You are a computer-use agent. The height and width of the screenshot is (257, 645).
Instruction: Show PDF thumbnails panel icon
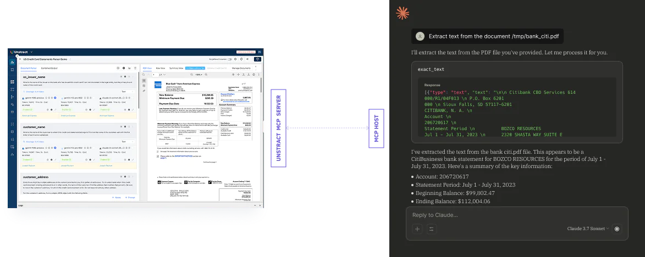pos(144,81)
